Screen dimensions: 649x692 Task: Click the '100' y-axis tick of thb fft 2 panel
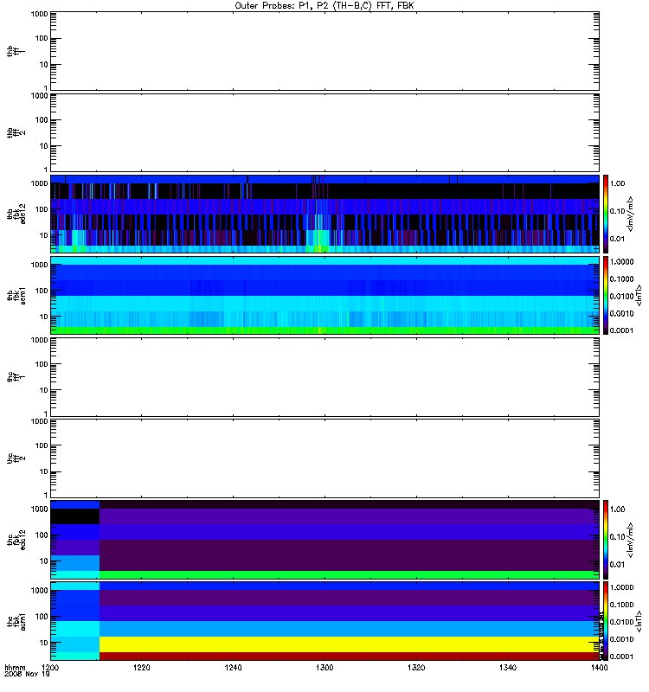[42, 120]
